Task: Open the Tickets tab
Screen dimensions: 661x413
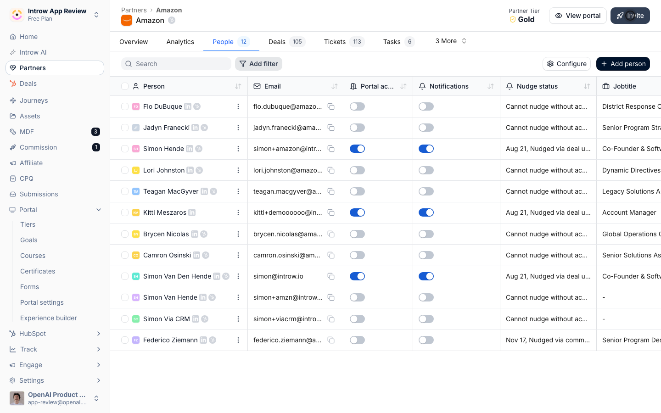Action: pos(344,42)
